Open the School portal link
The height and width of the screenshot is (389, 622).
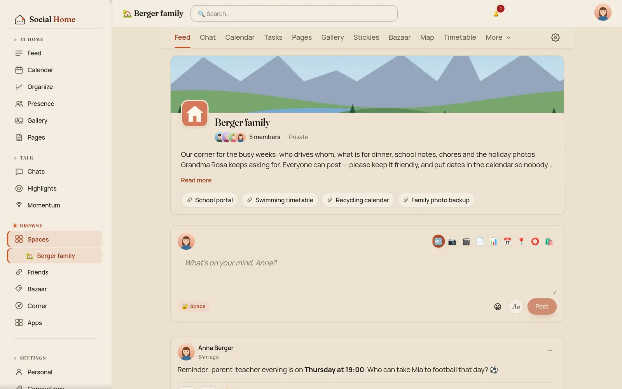point(210,200)
